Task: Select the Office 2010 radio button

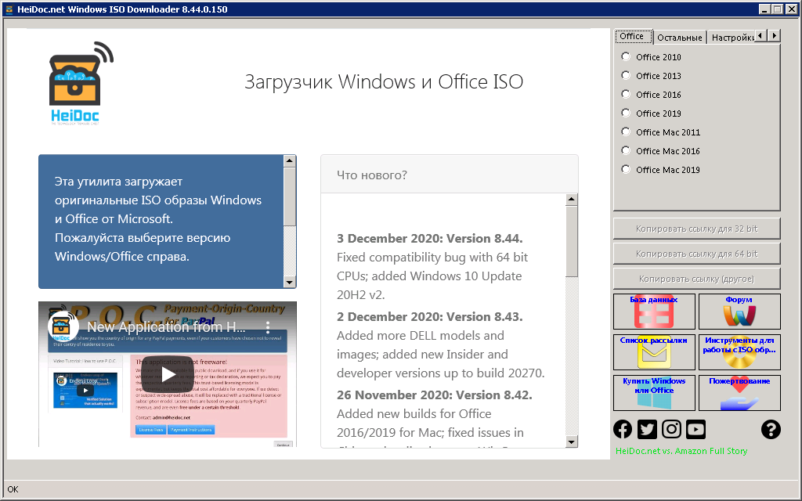Action: coord(626,56)
